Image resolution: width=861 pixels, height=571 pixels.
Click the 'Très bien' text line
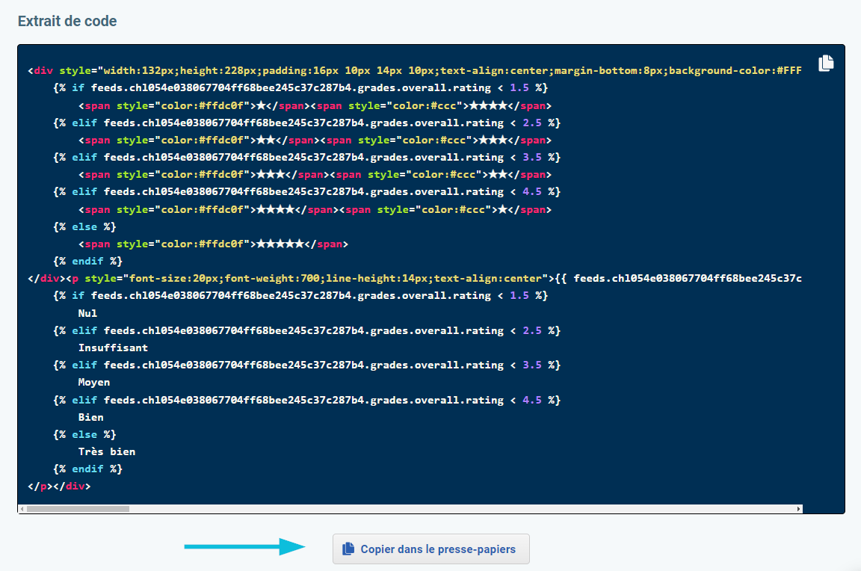click(x=107, y=452)
